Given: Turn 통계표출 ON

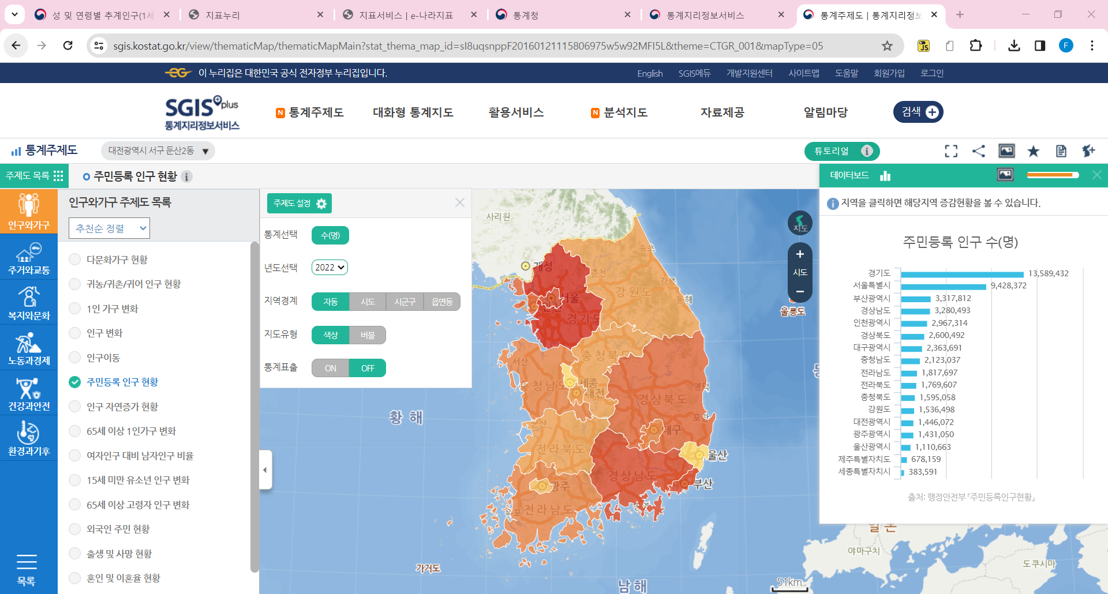Looking at the screenshot, I should (x=330, y=368).
